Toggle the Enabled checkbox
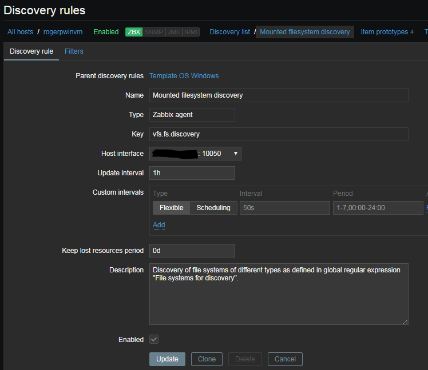The image size is (428, 370). click(154, 339)
